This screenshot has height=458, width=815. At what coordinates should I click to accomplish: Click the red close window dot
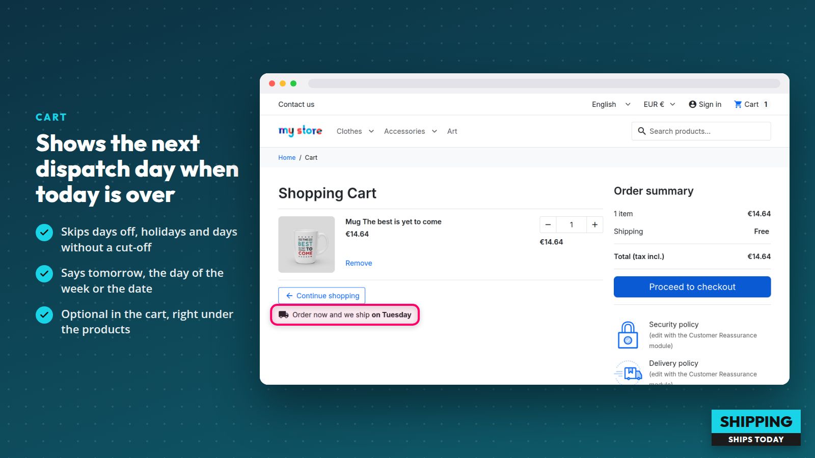pos(272,83)
